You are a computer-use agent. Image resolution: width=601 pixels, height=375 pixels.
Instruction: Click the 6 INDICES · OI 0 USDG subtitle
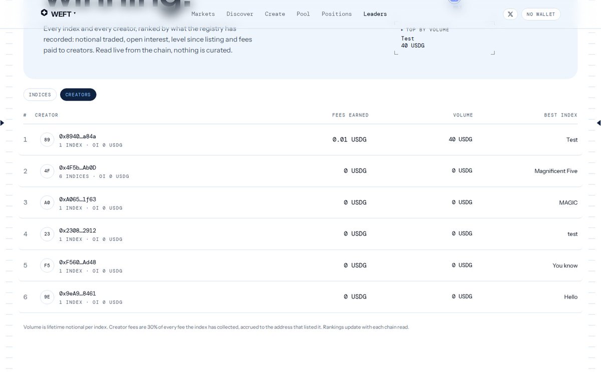click(x=94, y=176)
